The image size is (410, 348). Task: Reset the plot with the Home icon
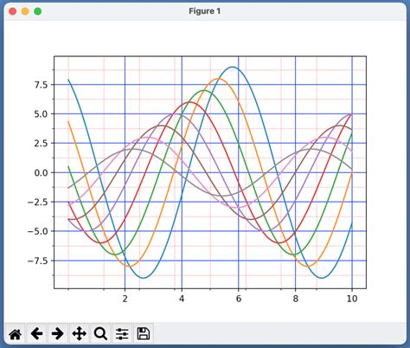[15, 334]
